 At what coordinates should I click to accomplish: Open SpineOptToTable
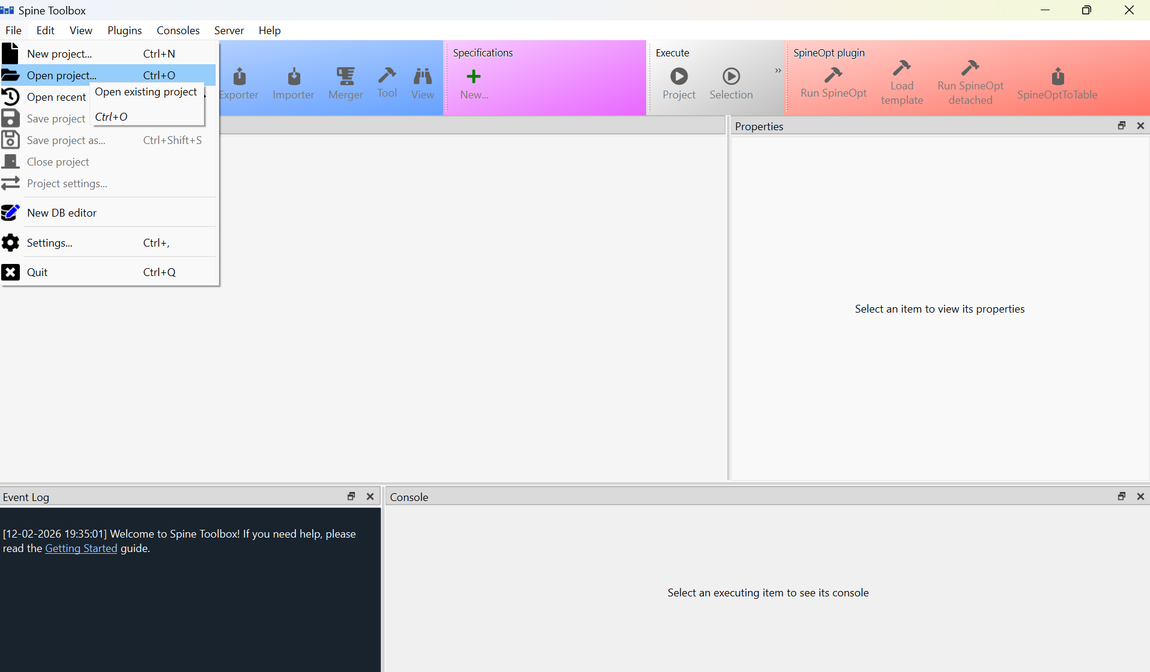point(1058,81)
